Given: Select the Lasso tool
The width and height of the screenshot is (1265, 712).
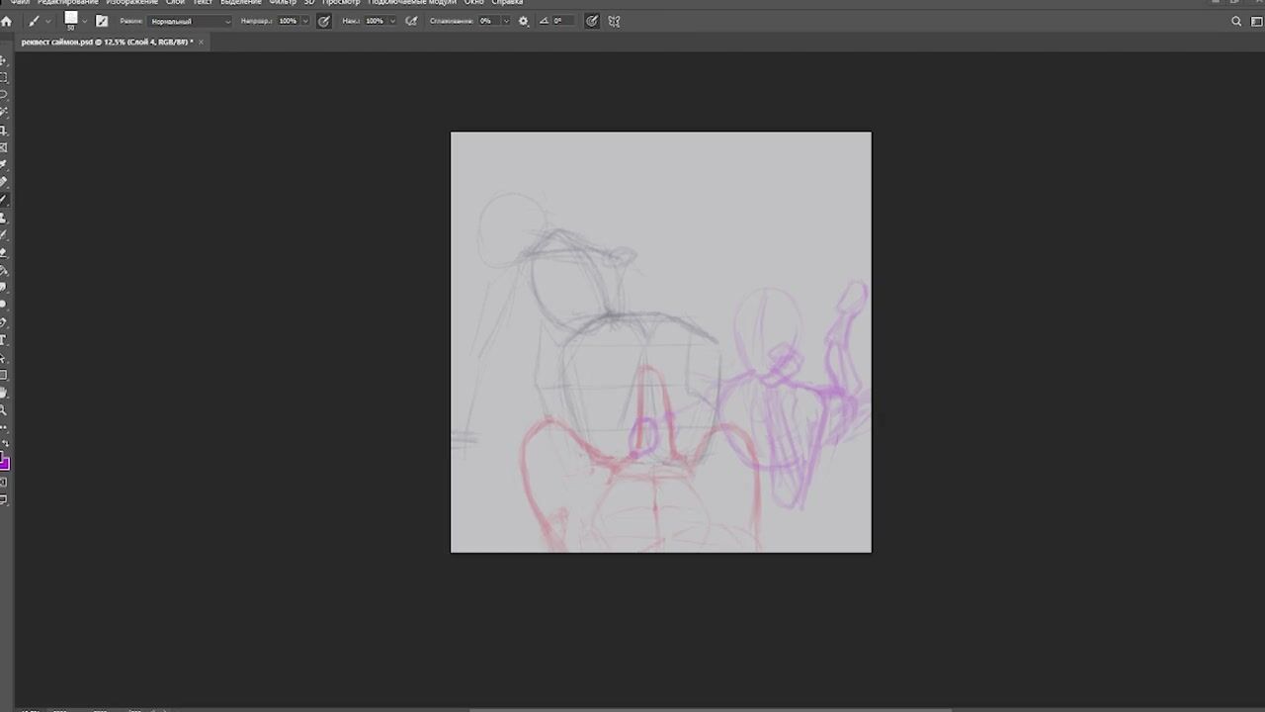Looking at the screenshot, I should click(3, 95).
